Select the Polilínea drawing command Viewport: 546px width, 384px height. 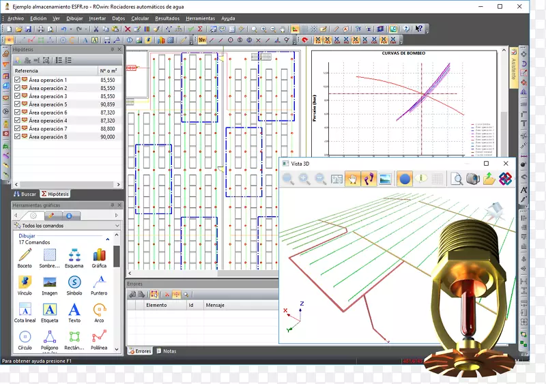coord(99,337)
